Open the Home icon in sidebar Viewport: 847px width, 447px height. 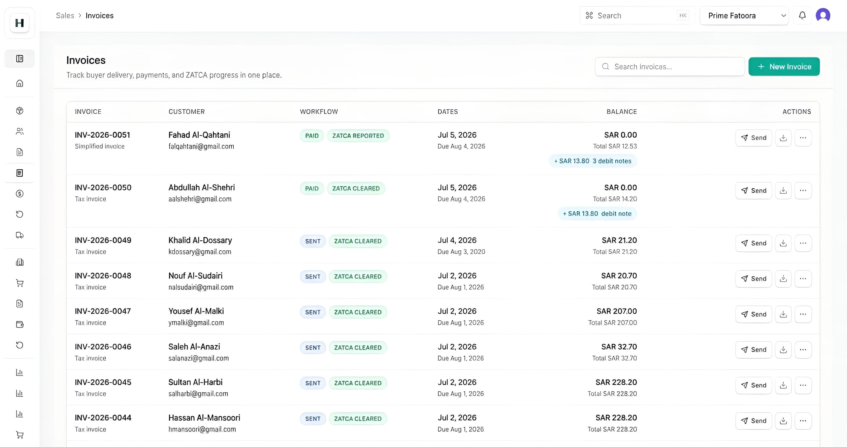click(x=20, y=83)
